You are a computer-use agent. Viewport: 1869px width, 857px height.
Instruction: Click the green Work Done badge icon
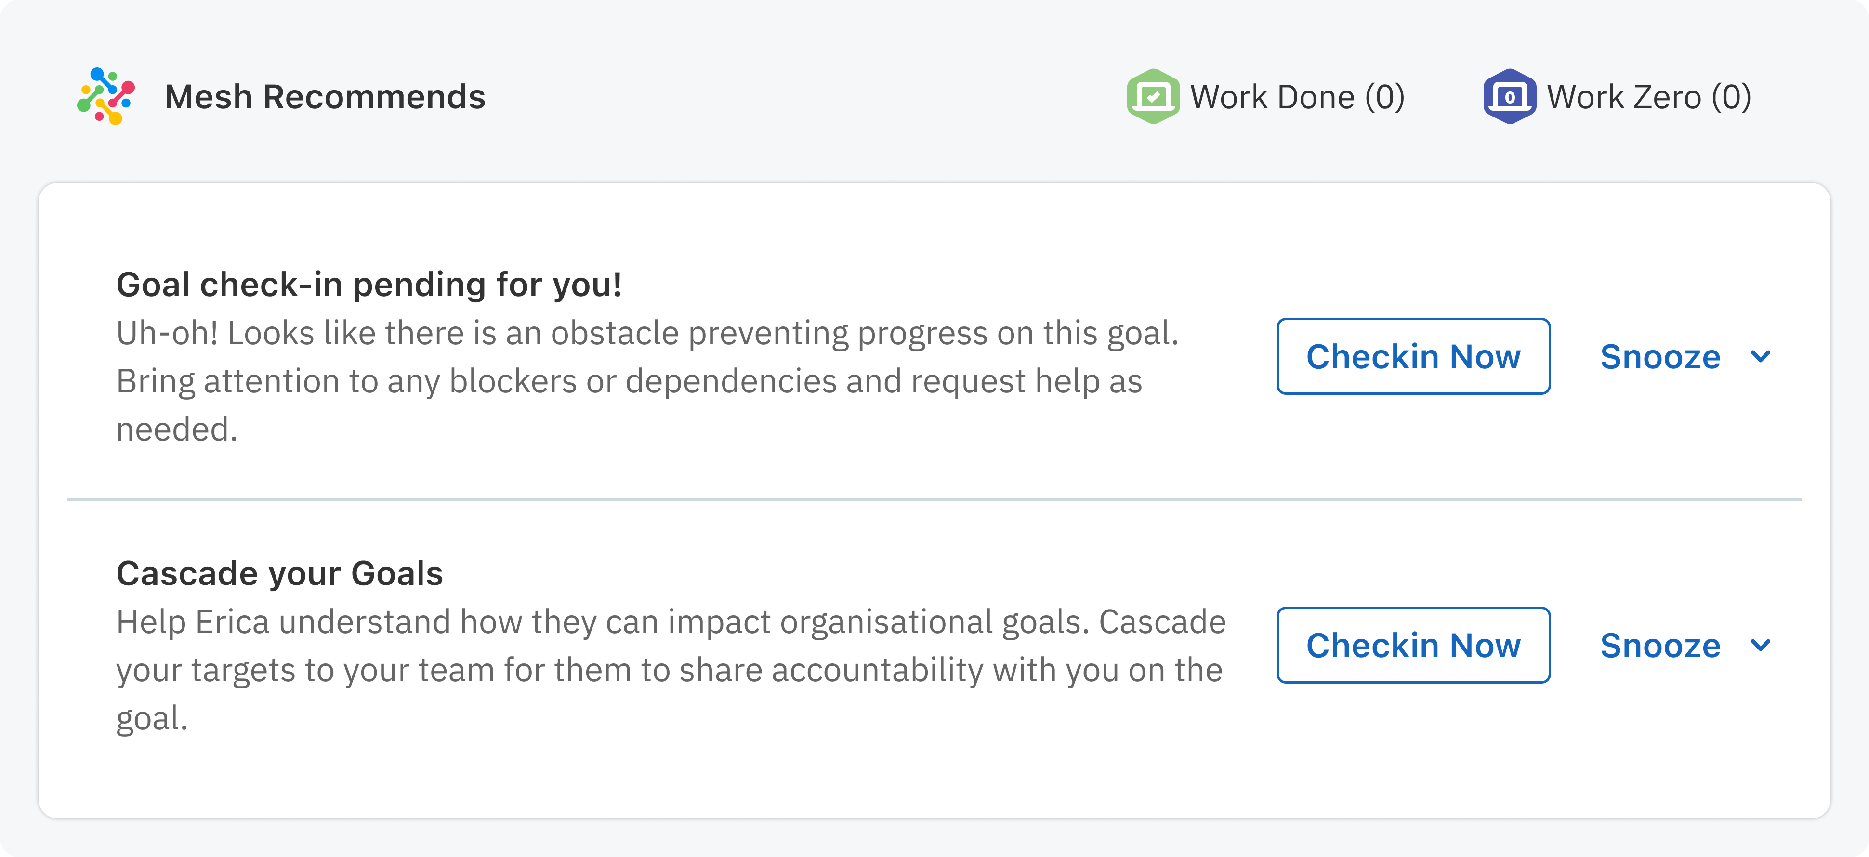pyautogui.click(x=1152, y=96)
